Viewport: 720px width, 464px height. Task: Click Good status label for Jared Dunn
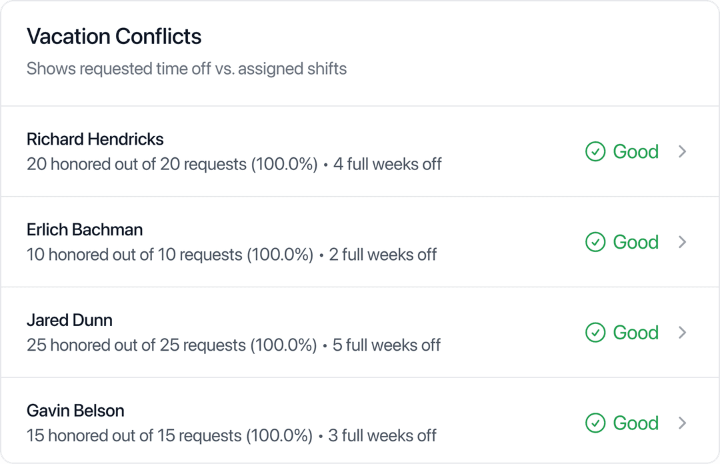click(x=635, y=333)
